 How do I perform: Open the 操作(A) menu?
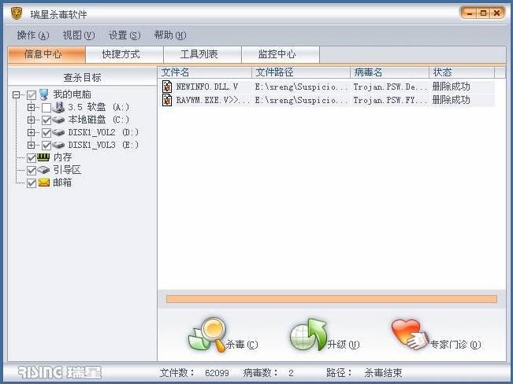point(33,35)
